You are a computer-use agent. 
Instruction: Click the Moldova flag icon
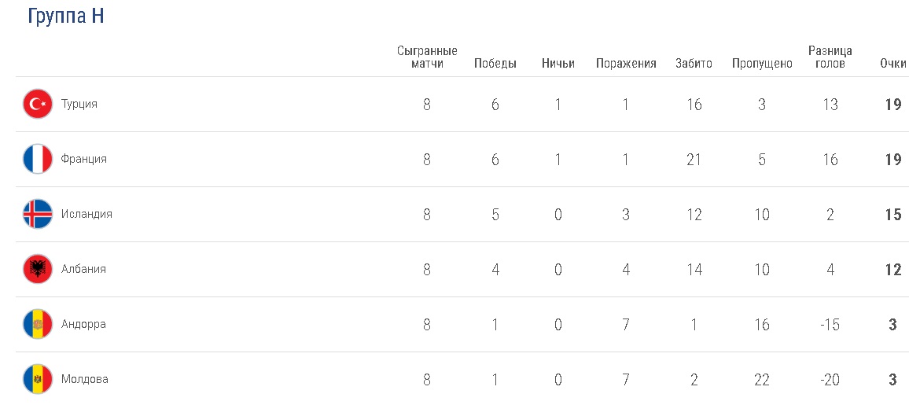[38, 379]
